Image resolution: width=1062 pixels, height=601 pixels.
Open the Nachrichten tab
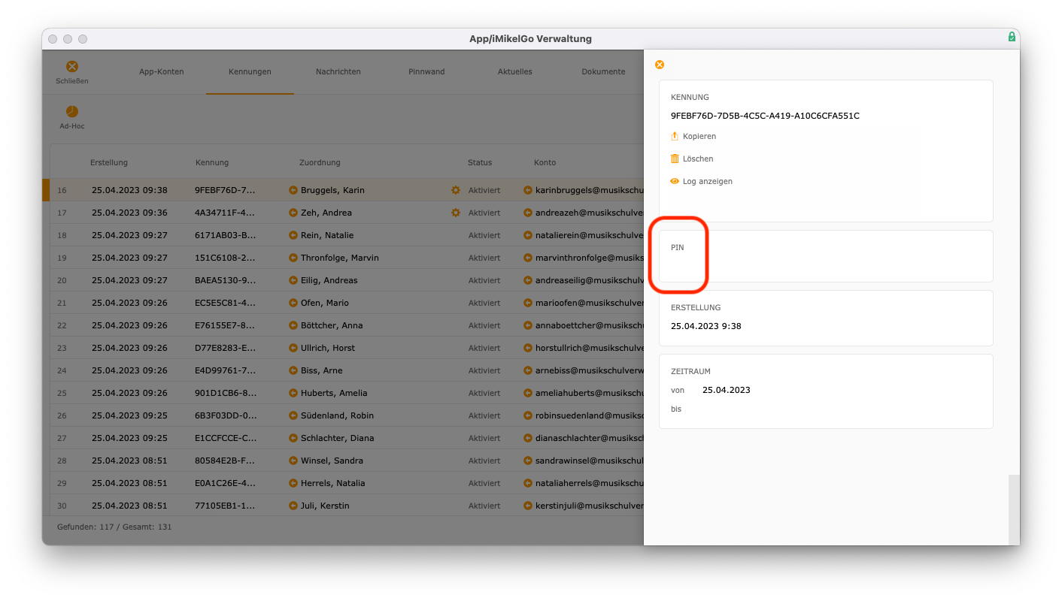[x=338, y=71]
